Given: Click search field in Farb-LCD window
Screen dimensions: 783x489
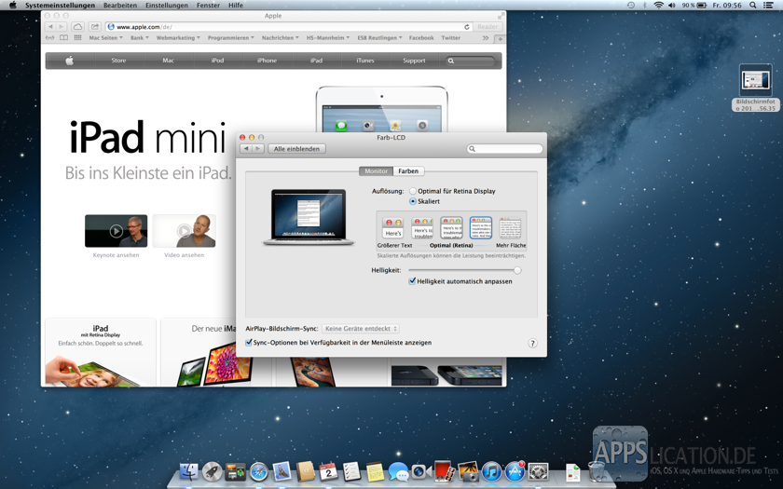Looking at the screenshot, I should [505, 149].
